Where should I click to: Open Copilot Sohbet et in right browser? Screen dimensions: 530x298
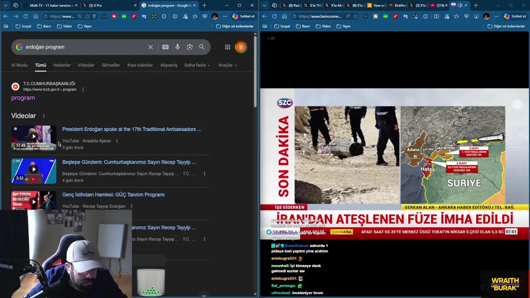[x=515, y=16]
